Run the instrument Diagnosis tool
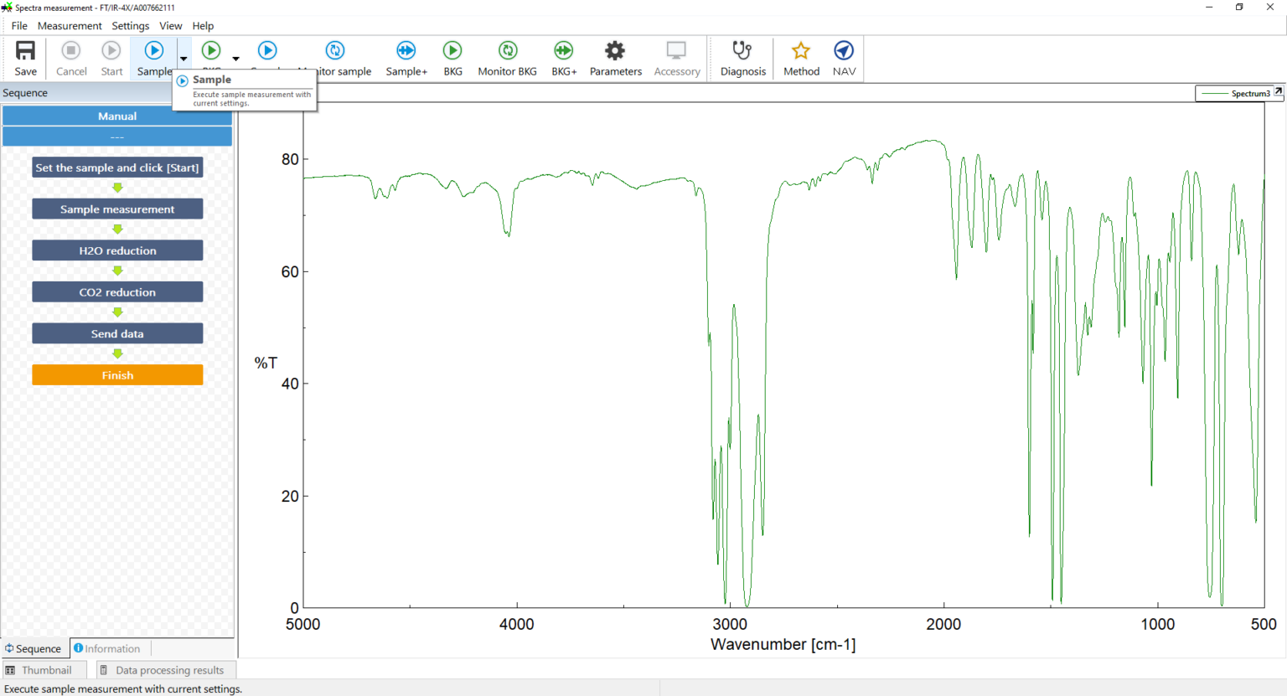 tap(742, 50)
